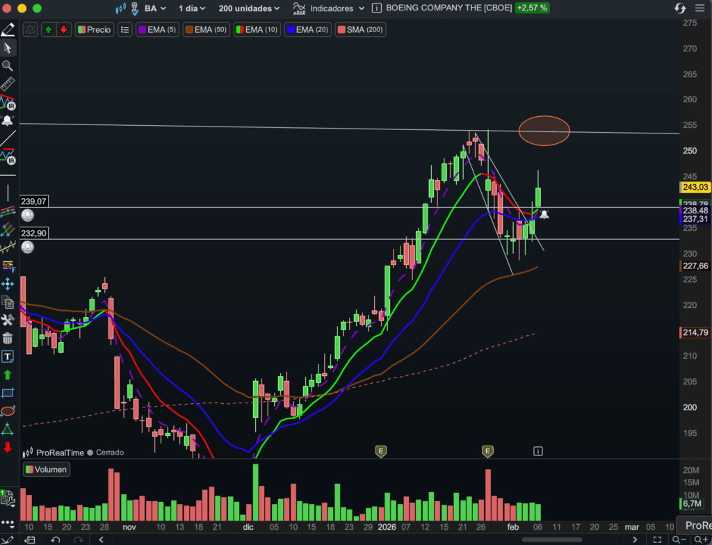
Task: Click the orange ellipse drawn on chart
Action: [544, 131]
